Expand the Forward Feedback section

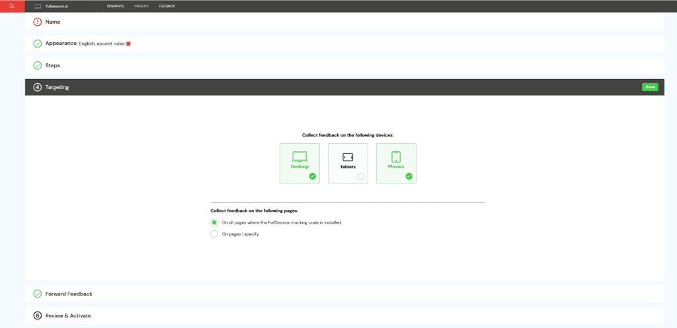[69, 294]
